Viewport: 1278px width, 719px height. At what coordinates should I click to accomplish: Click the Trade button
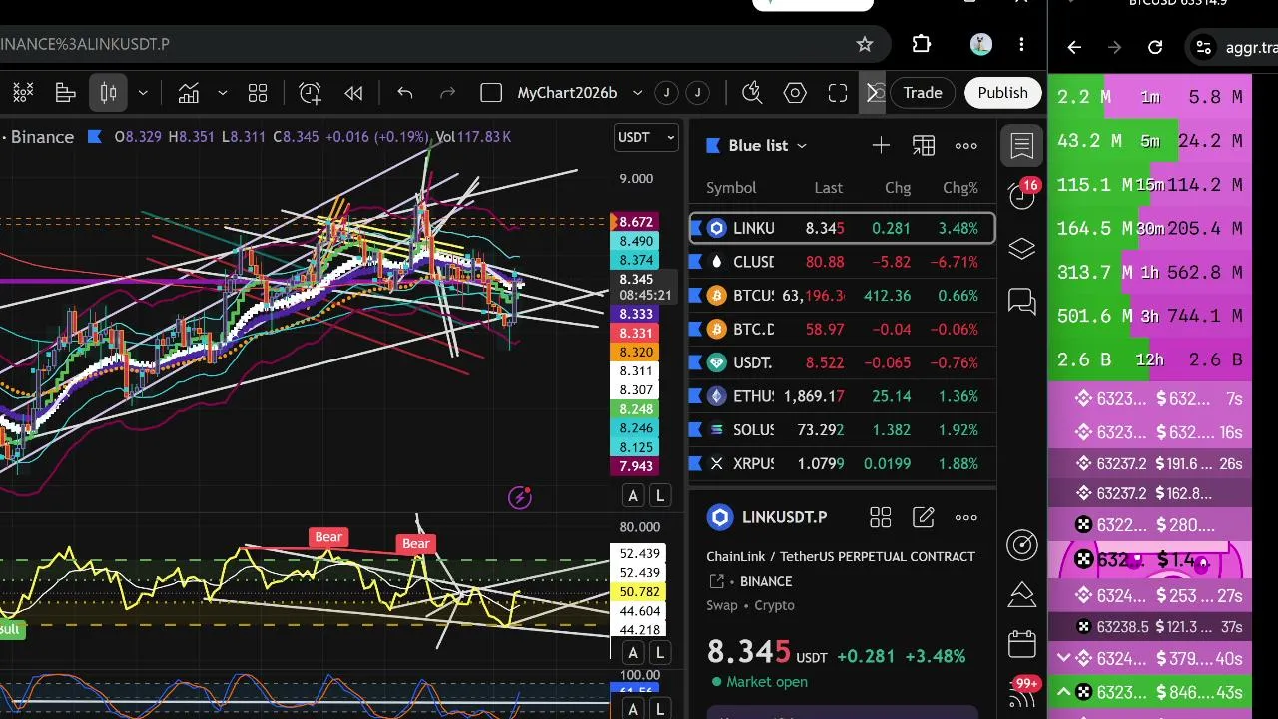coord(923,93)
